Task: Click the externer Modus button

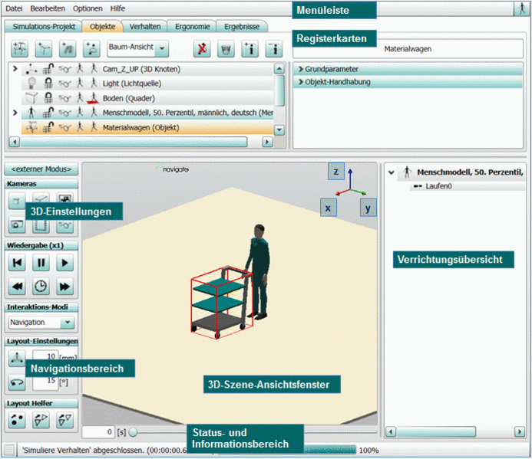Action: tap(41, 169)
